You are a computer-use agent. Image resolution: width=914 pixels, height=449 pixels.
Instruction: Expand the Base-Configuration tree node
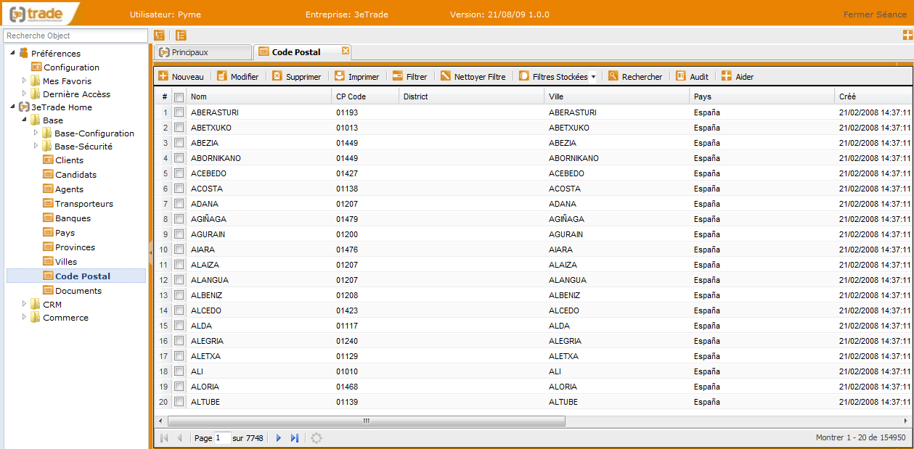click(x=36, y=133)
